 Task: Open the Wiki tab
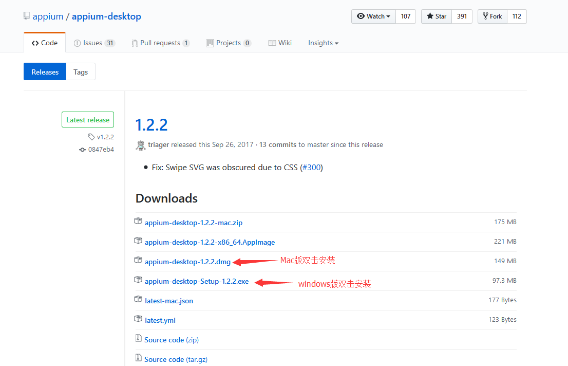pos(280,43)
